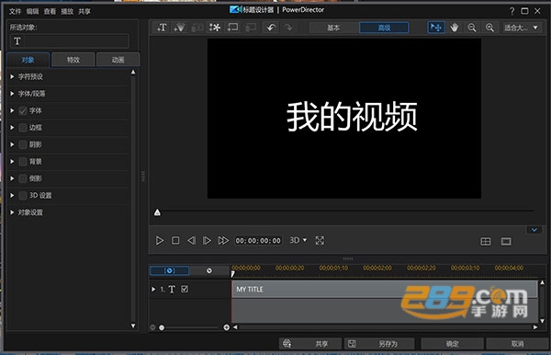The image size is (551, 355).
Task: Enable the 边框 checkbox
Action: (23, 127)
